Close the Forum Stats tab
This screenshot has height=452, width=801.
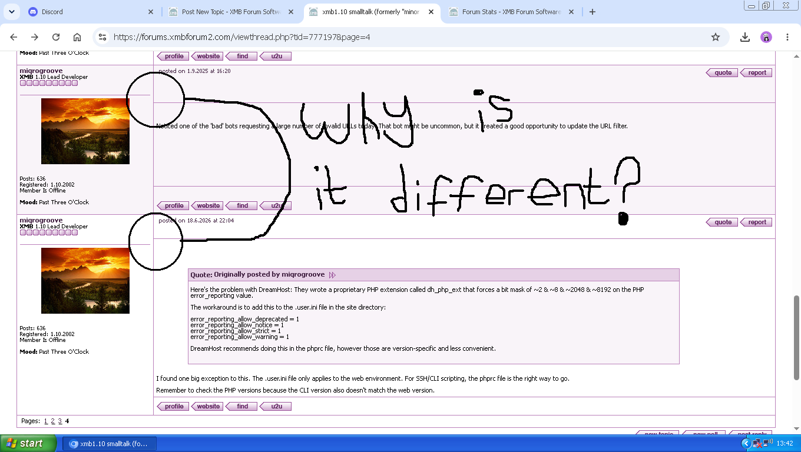pyautogui.click(x=571, y=12)
